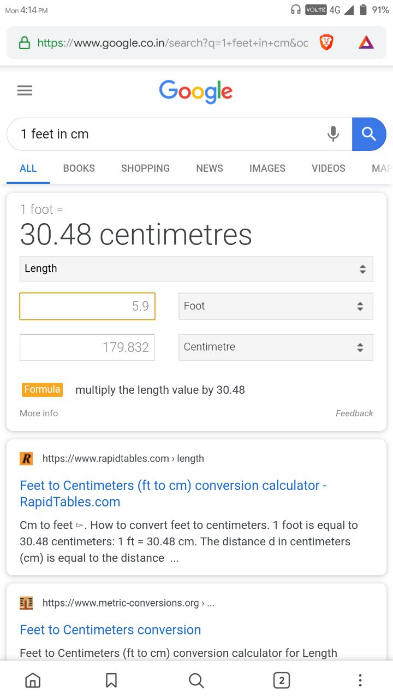Tap the partially visible MAPS tab

[x=382, y=168]
